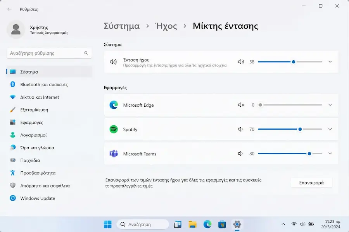This screenshot has width=349, height=232.
Task: Click the Spotify app icon in mixer
Action: pos(114,129)
